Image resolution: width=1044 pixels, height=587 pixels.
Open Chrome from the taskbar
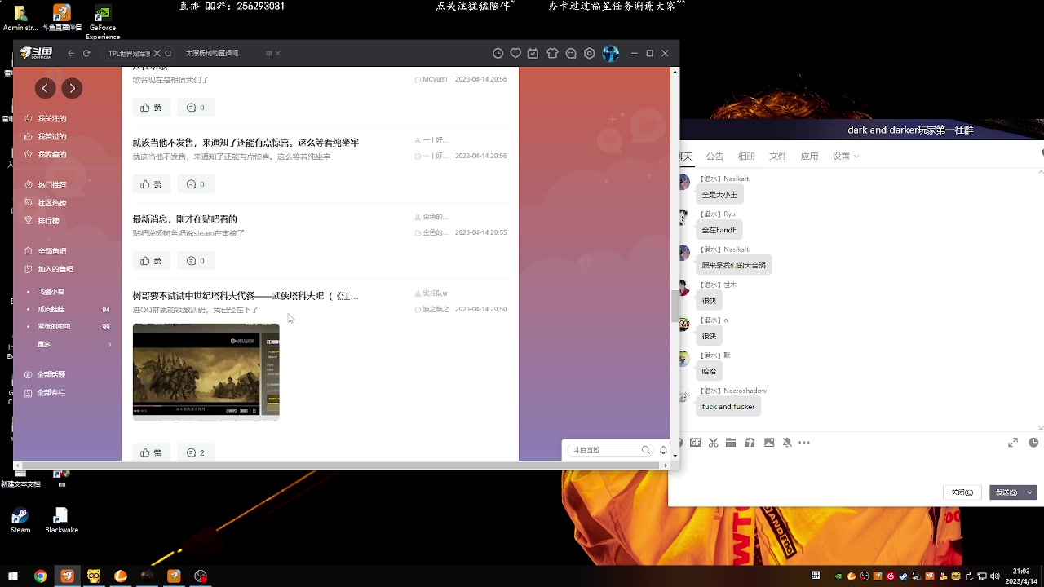(41, 576)
